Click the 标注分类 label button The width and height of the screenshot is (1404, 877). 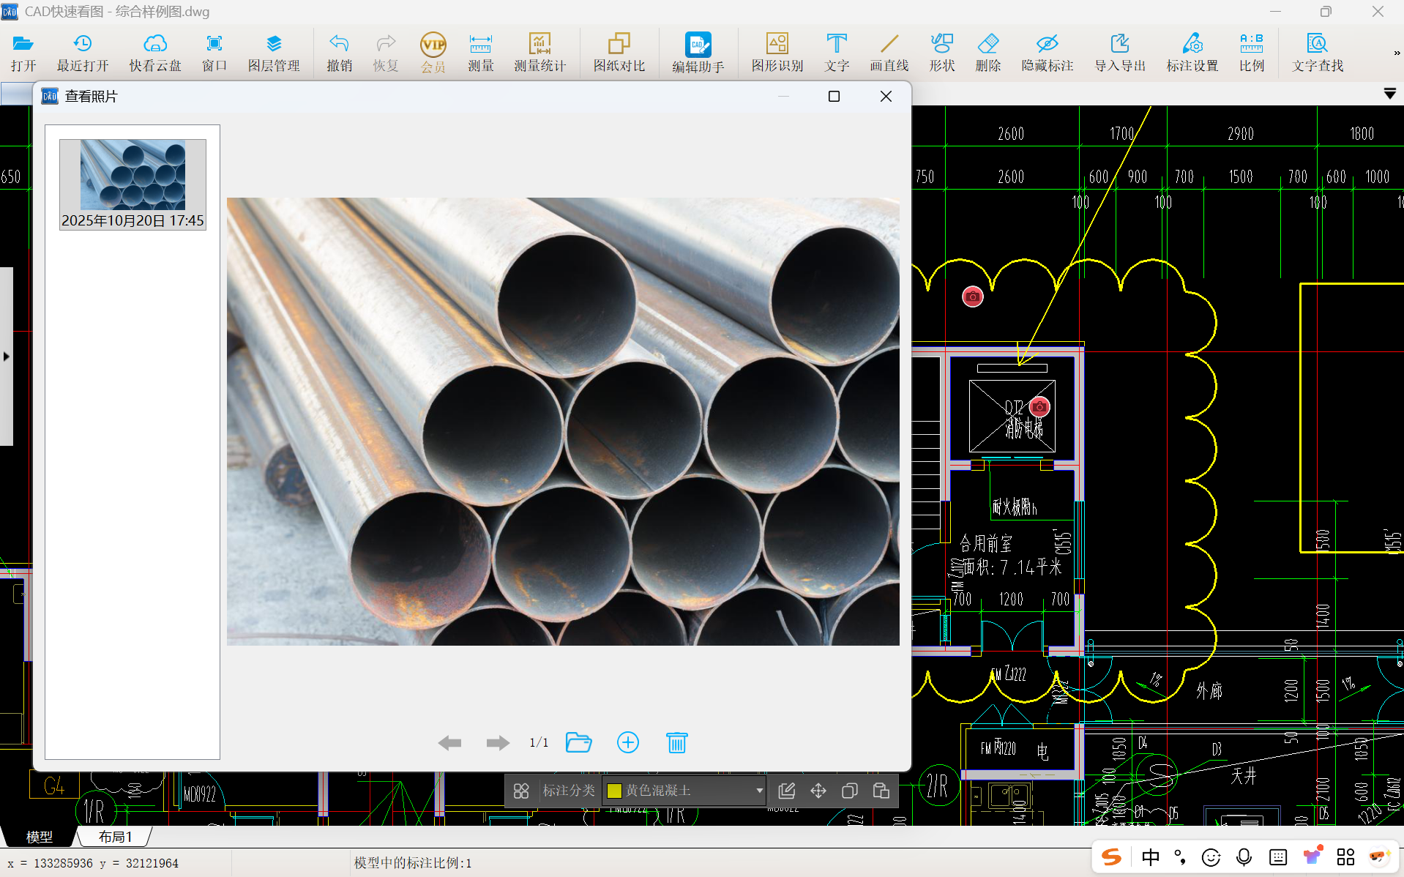tap(569, 791)
